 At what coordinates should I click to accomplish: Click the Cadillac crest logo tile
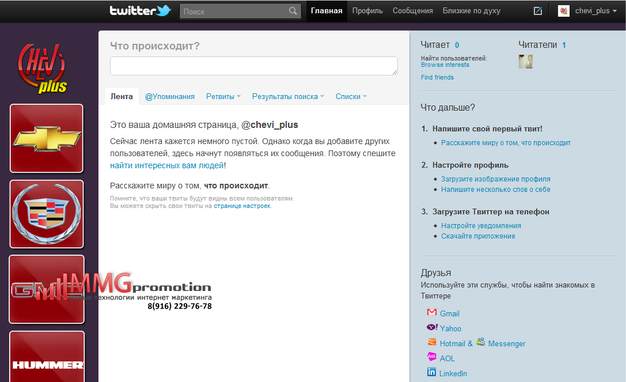pos(47,214)
